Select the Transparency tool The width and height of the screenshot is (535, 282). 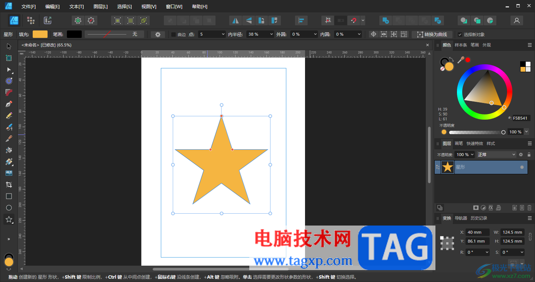pyautogui.click(x=9, y=162)
